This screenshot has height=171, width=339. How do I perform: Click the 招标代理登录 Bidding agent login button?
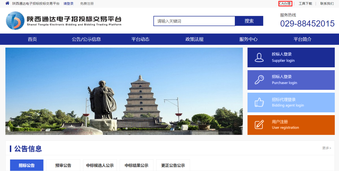point(291,102)
